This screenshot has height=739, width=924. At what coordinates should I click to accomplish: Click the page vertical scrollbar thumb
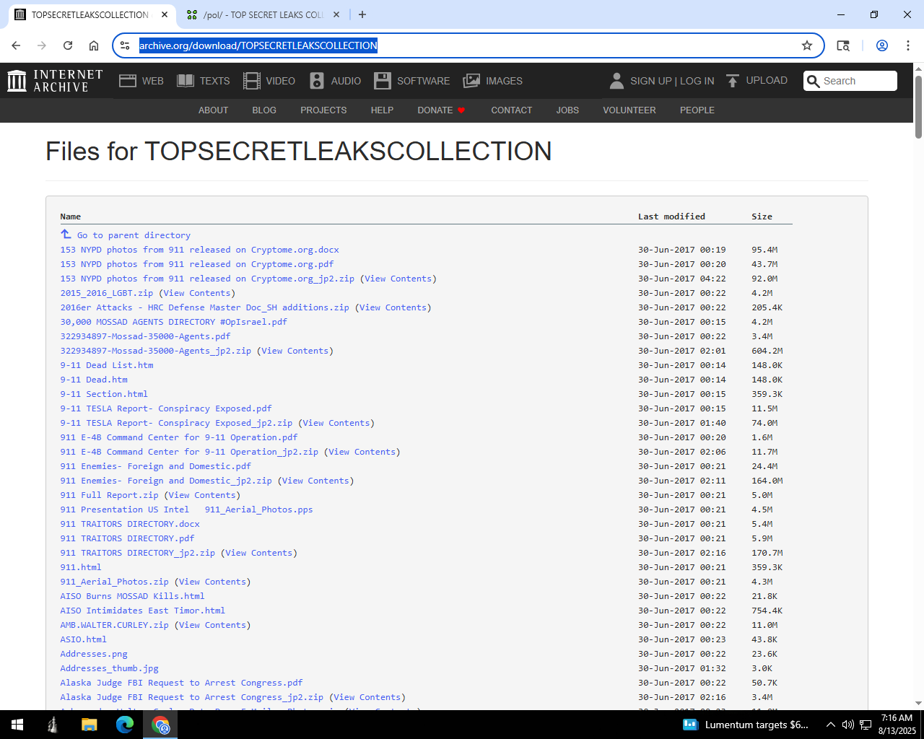[918, 106]
